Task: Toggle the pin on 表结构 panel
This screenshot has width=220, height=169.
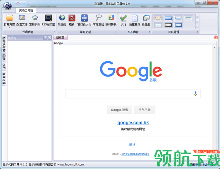Action: pos(45,38)
